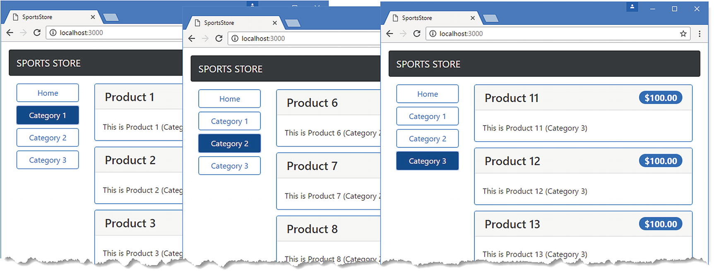Bookmark page with star icon
The width and height of the screenshot is (714, 271).
click(x=683, y=34)
